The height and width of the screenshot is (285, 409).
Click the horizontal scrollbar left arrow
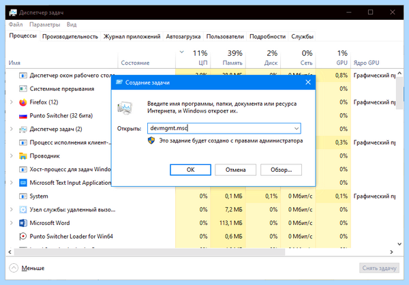10,252
